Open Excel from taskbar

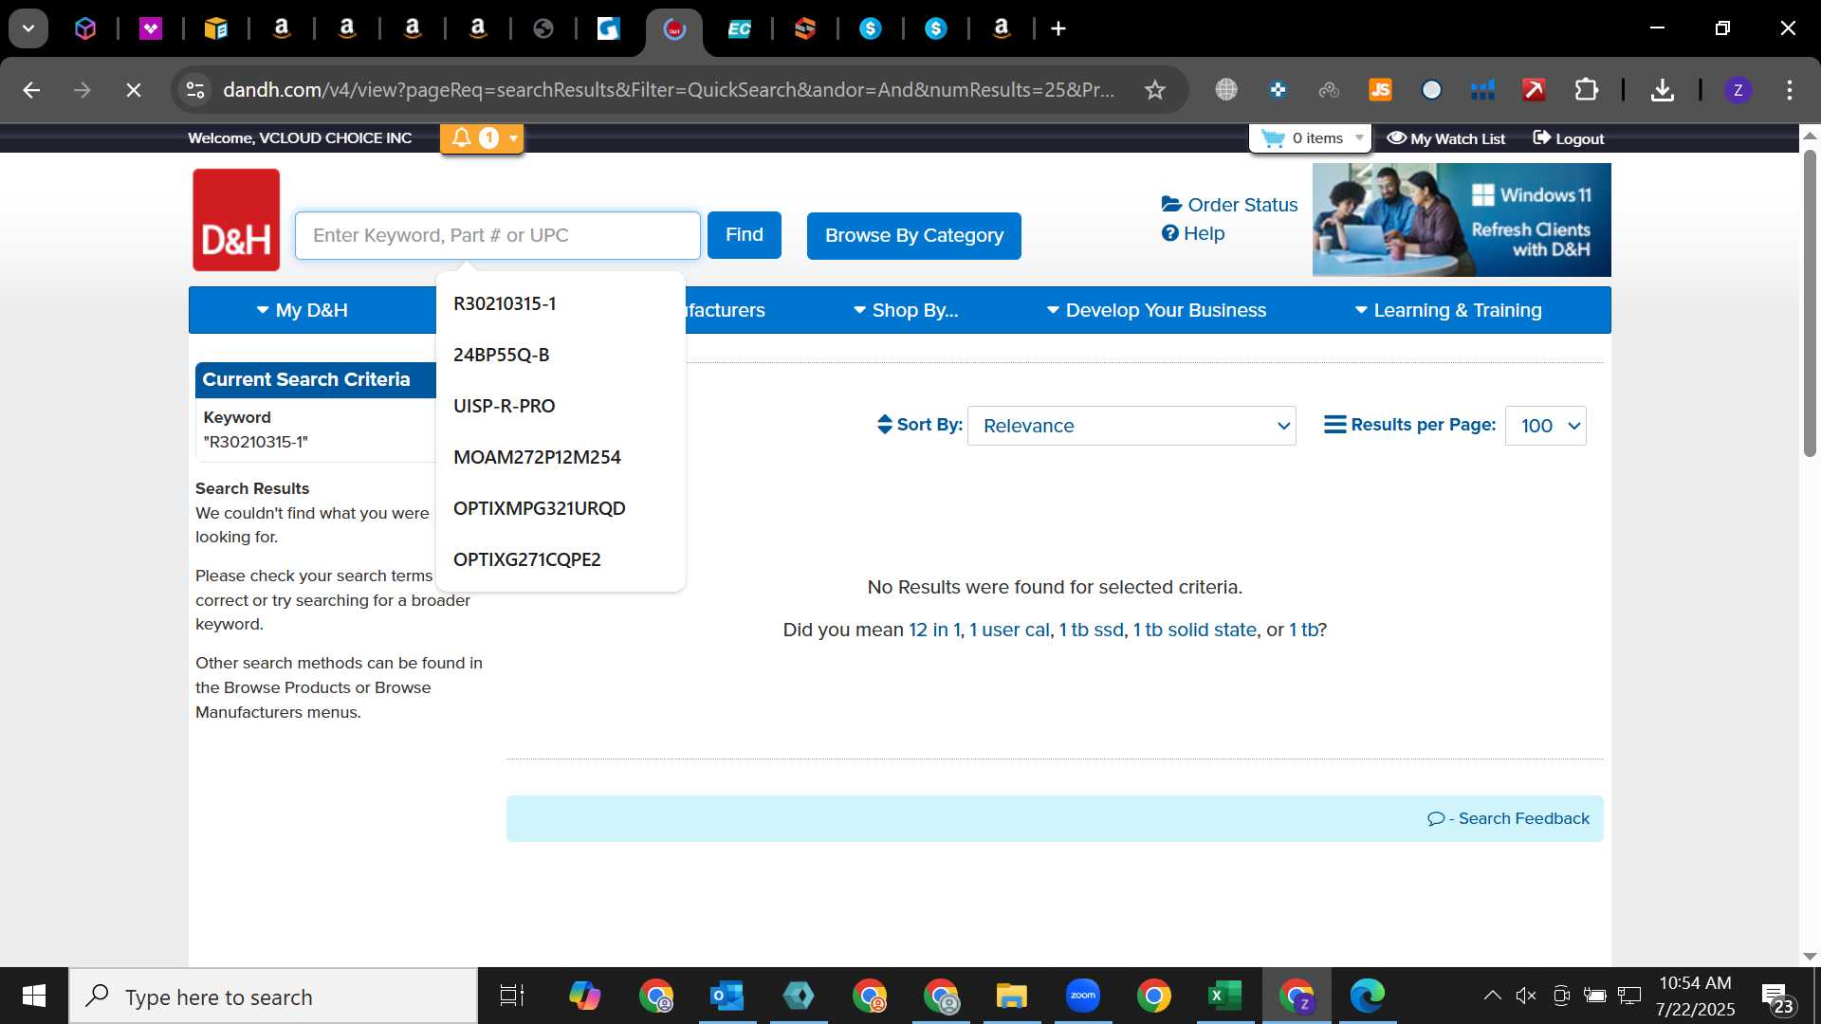coord(1224,996)
